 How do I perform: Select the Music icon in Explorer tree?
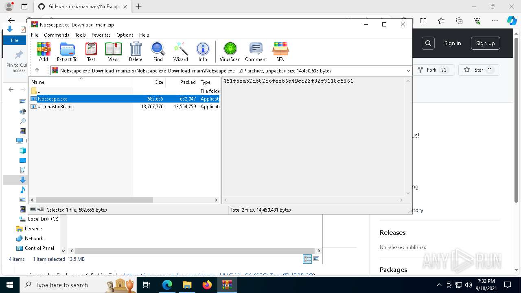tap(23, 190)
